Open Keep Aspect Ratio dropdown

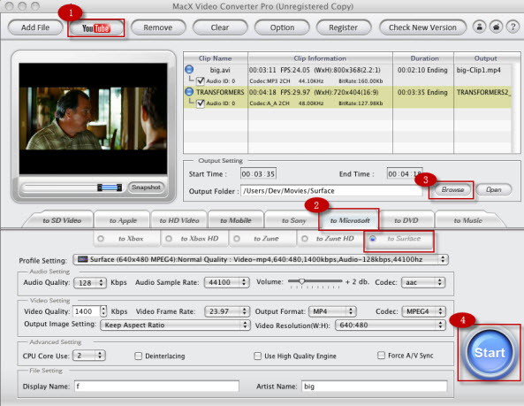tap(175, 326)
